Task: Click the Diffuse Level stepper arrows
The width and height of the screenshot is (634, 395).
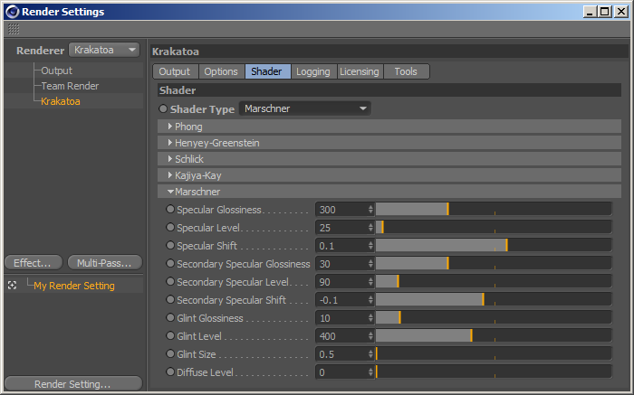Action: (x=370, y=372)
